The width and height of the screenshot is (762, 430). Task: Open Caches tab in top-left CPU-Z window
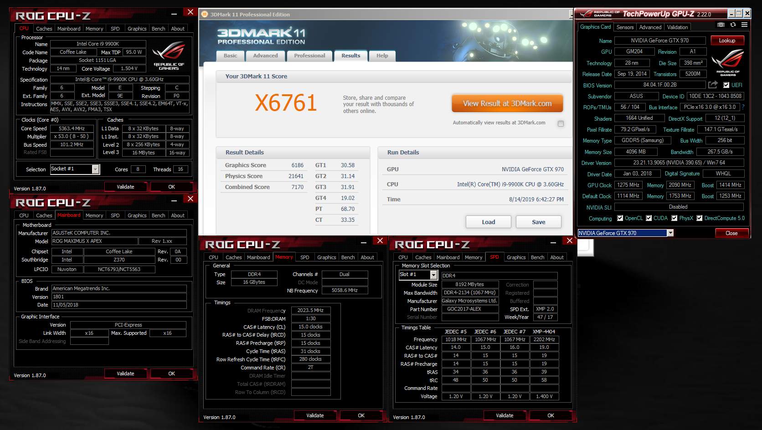[44, 29]
